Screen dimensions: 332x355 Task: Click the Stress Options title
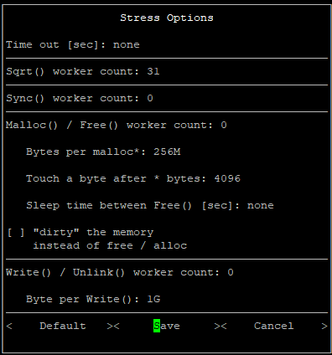pos(167,18)
